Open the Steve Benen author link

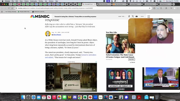coord(57,35)
